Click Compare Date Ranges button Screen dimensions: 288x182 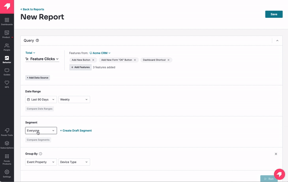coord(39,109)
